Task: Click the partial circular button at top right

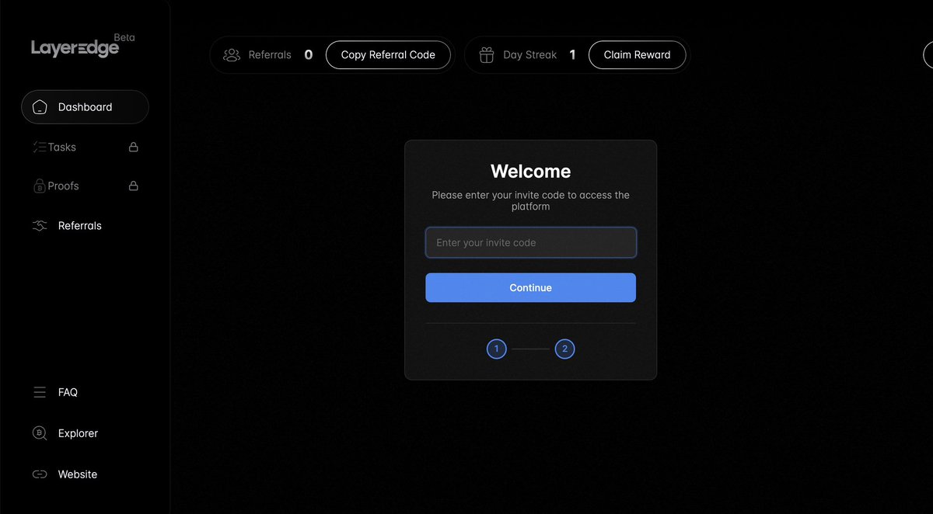Action: pyautogui.click(x=930, y=54)
